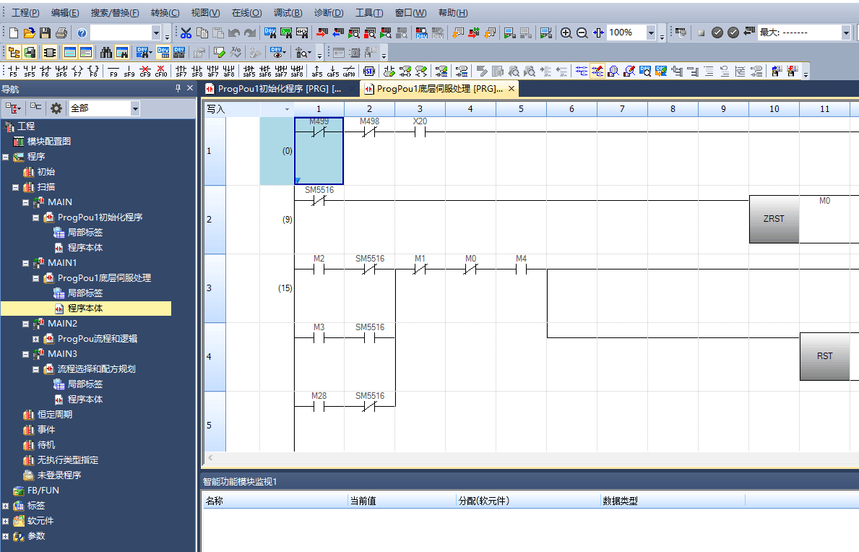Viewport: 859px width, 552px height.
Task: Close the ProgPou1底层伺服处理 tab
Action: (x=511, y=89)
